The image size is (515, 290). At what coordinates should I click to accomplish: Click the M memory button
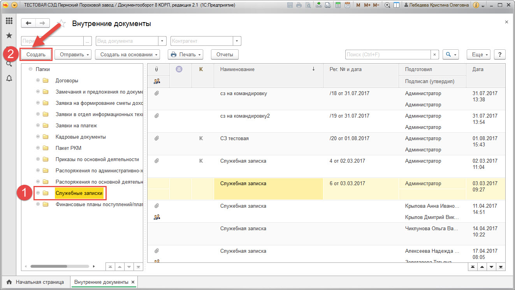pyautogui.click(x=358, y=5)
